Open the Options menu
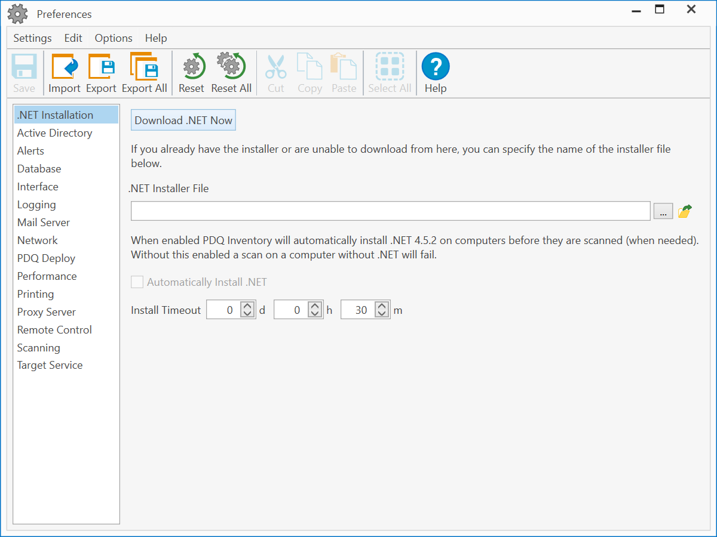The height and width of the screenshot is (537, 717). click(x=114, y=38)
